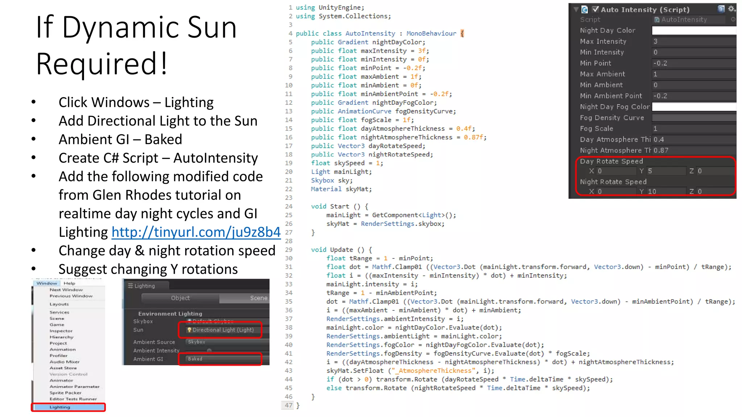Choose Project from Window menu
This screenshot has width=742, height=417.
click(x=58, y=343)
